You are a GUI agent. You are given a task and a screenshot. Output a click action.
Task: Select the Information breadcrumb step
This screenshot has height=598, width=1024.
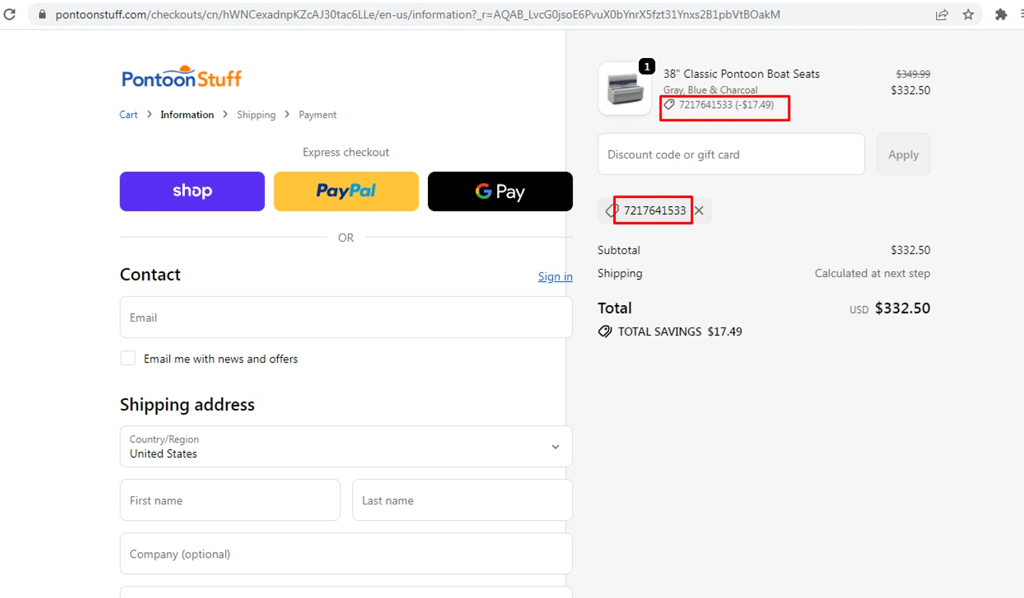click(x=187, y=115)
